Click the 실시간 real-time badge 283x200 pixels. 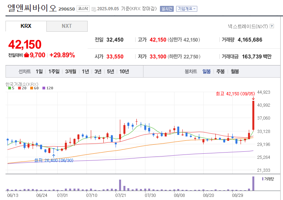coord(167,9)
